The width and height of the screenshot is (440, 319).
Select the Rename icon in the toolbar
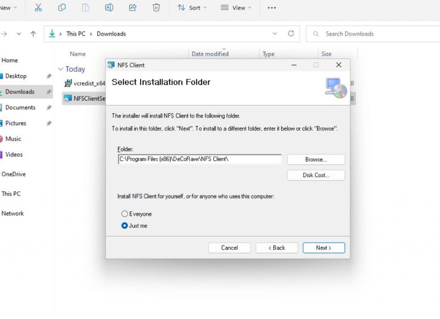(109, 7)
